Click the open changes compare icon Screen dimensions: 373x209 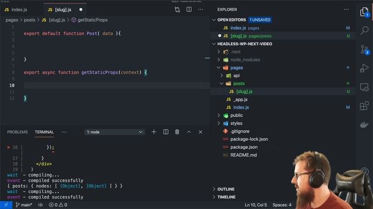click(x=177, y=9)
